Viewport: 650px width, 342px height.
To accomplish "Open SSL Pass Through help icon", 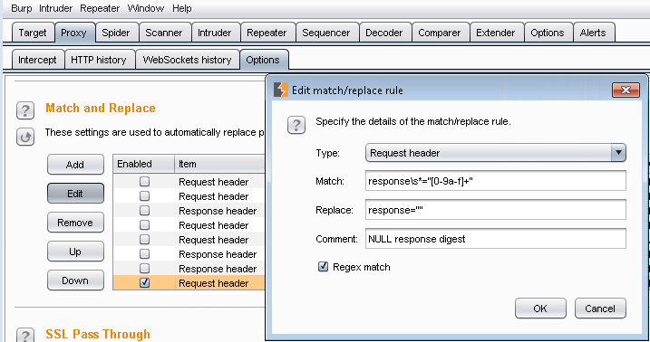I will [25, 335].
